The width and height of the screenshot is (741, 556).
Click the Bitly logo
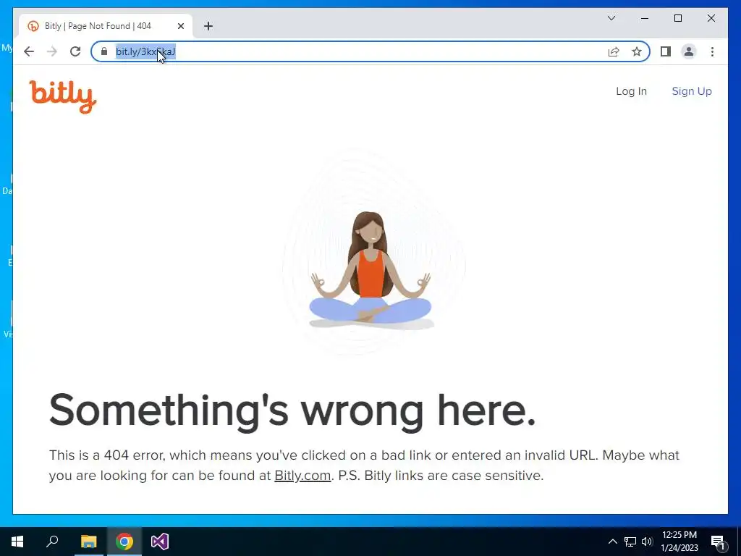(x=63, y=96)
